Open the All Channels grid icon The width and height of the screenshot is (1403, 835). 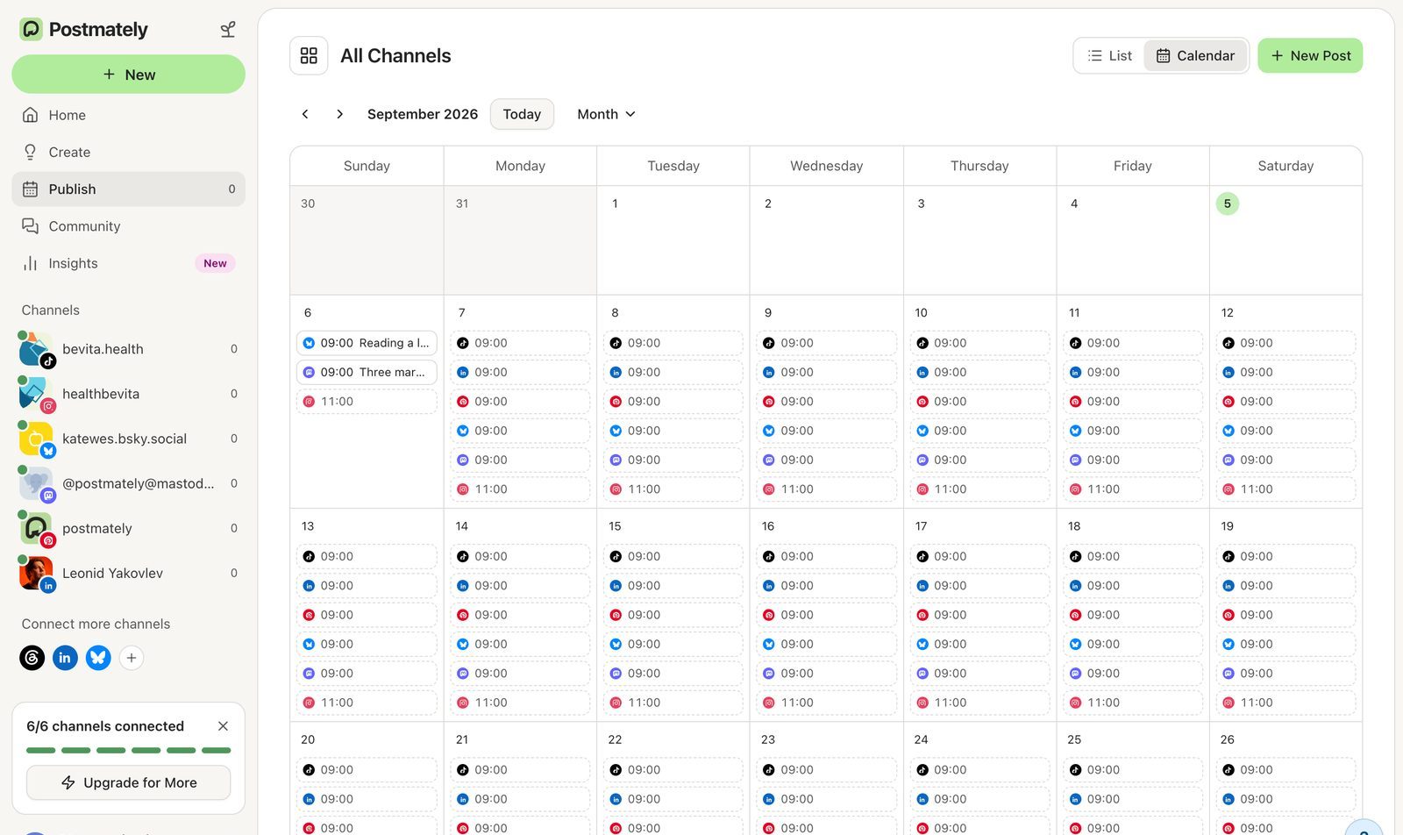309,55
